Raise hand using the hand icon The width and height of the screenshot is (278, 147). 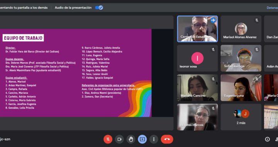coord(131,139)
